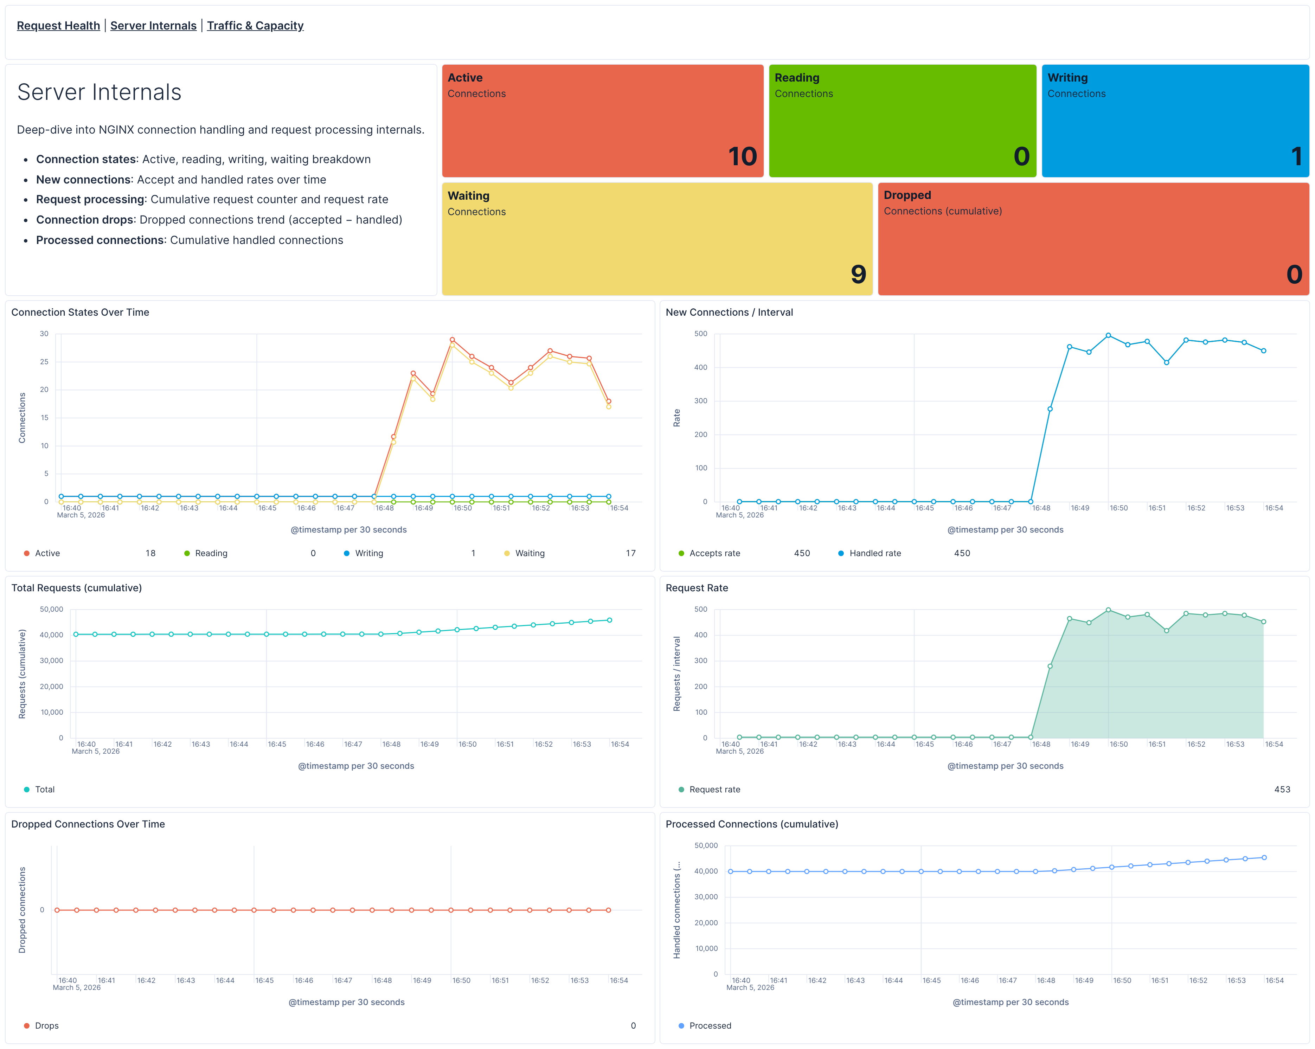Toggle the Total legend entry
The width and height of the screenshot is (1315, 1049).
(x=45, y=789)
